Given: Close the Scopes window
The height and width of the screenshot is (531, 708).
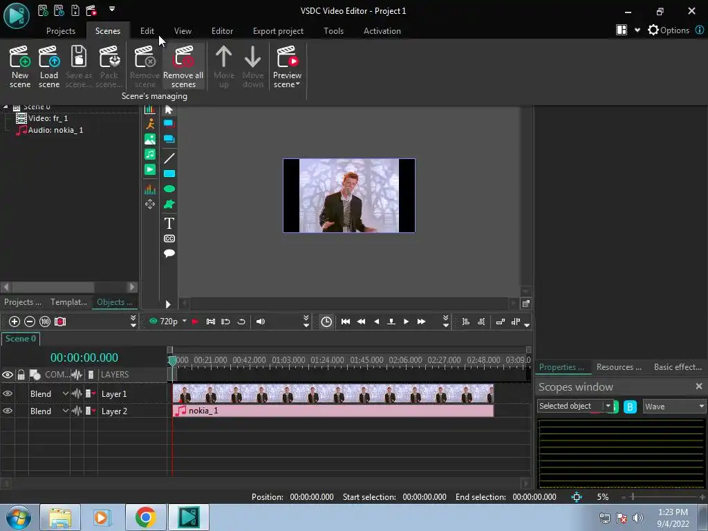Looking at the screenshot, I should 699,386.
